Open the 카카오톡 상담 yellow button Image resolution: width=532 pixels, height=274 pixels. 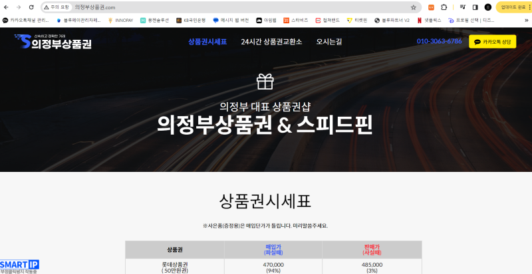[x=492, y=42]
